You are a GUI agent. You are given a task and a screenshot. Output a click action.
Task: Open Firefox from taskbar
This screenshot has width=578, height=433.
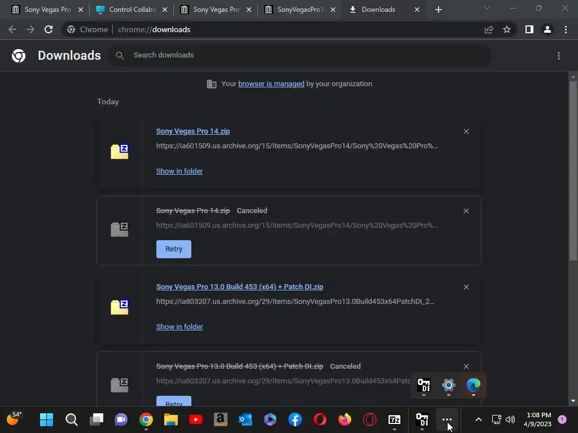coord(345,419)
